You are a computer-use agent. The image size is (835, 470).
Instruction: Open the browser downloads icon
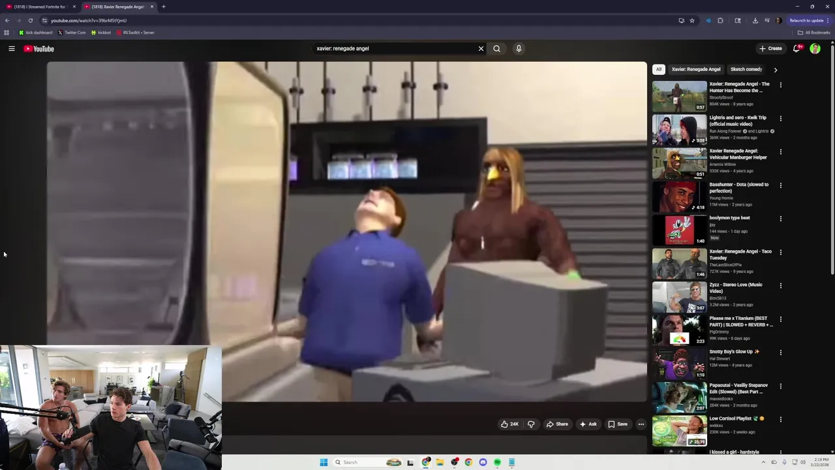click(x=755, y=20)
